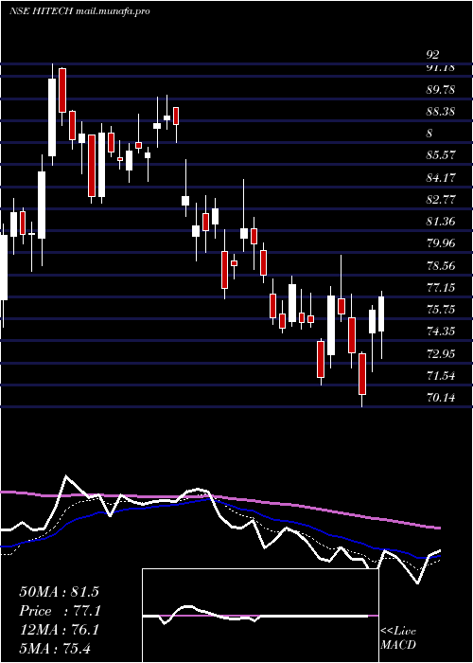Select the 79.96 price axis label

pos(441,243)
